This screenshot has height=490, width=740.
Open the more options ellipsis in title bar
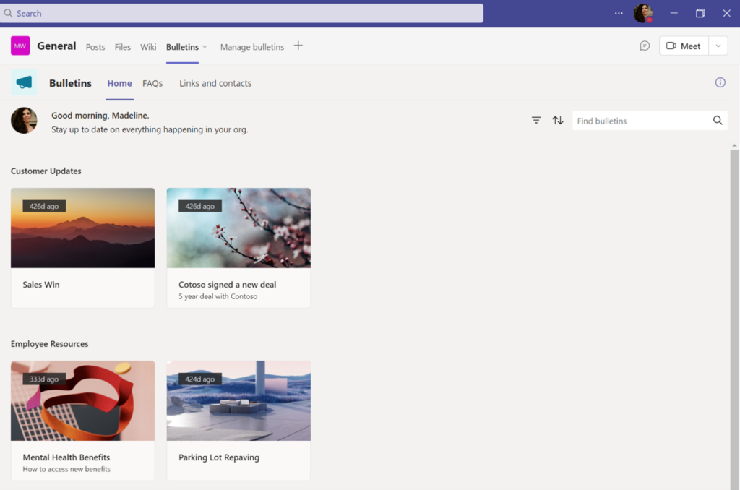tap(619, 13)
